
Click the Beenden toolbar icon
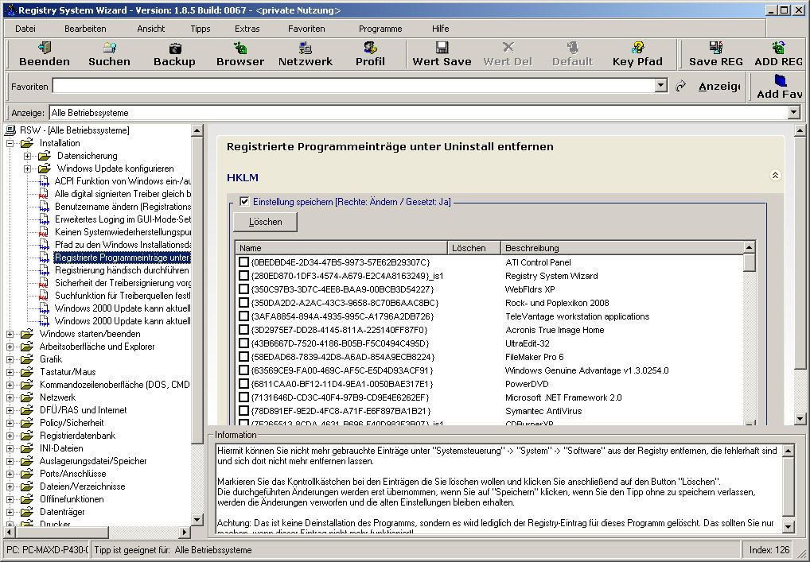[45, 48]
